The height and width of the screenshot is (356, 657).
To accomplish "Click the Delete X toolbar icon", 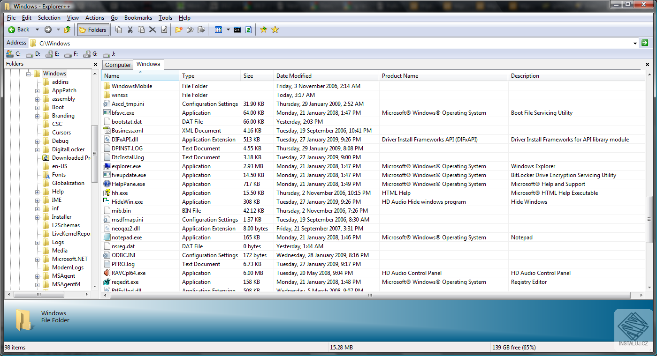I will pos(153,30).
